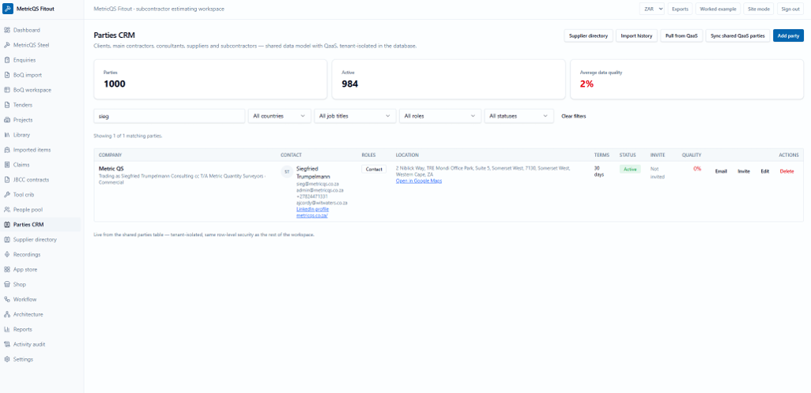Open the Projects section

click(x=40, y=120)
